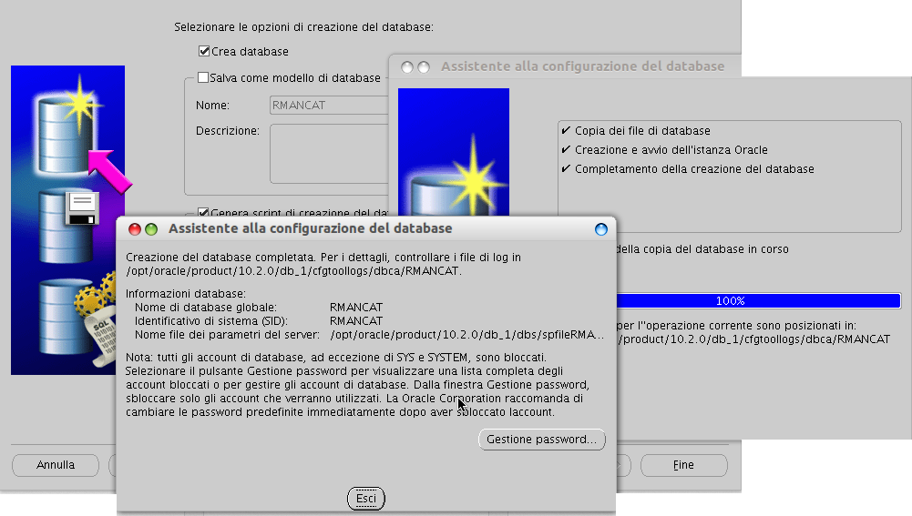The image size is (912, 516).
Task: Toggle Genera script di creazione checkbox
Action: tap(203, 212)
